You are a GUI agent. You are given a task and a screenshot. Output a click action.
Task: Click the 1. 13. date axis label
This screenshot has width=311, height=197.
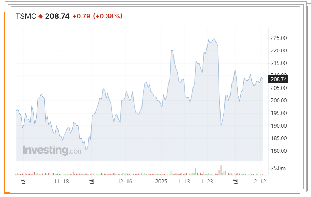point(185,182)
